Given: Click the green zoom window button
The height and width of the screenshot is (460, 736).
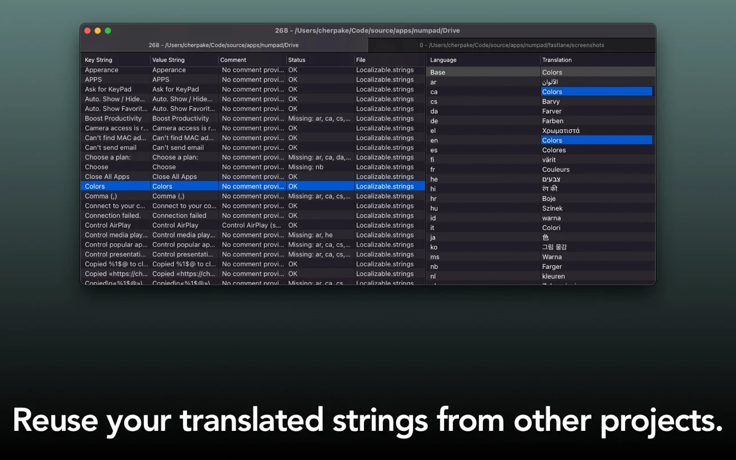Looking at the screenshot, I should pos(108,31).
